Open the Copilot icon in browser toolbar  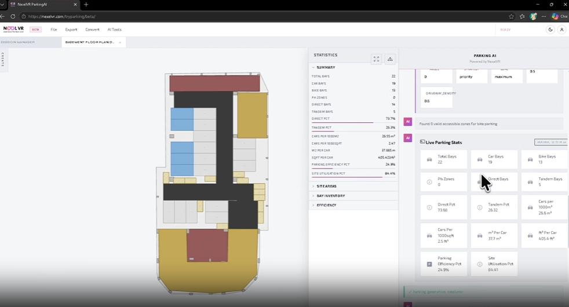(555, 16)
